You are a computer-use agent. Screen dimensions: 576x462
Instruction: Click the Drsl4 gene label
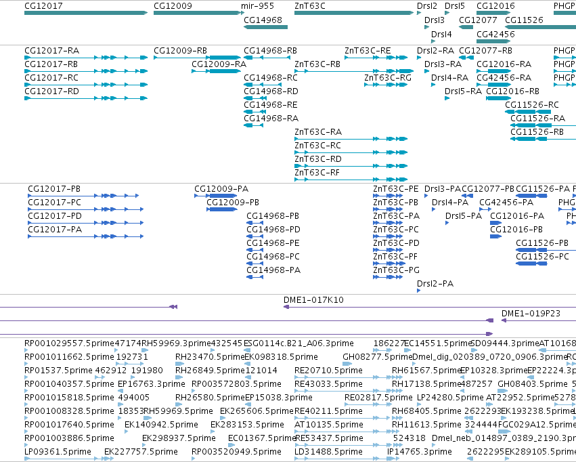441,34
